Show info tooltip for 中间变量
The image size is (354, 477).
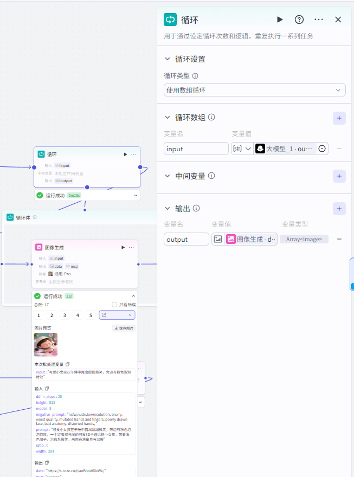(211, 176)
